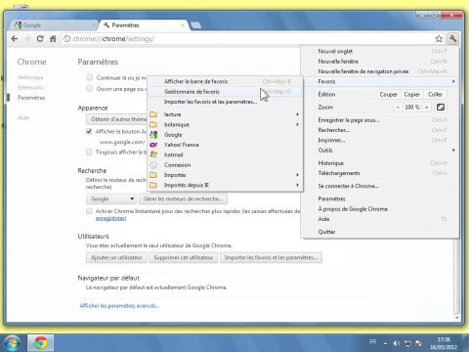The height and width of the screenshot is (352, 469).
Task: Increase zoom with the plus button
Action: point(426,108)
